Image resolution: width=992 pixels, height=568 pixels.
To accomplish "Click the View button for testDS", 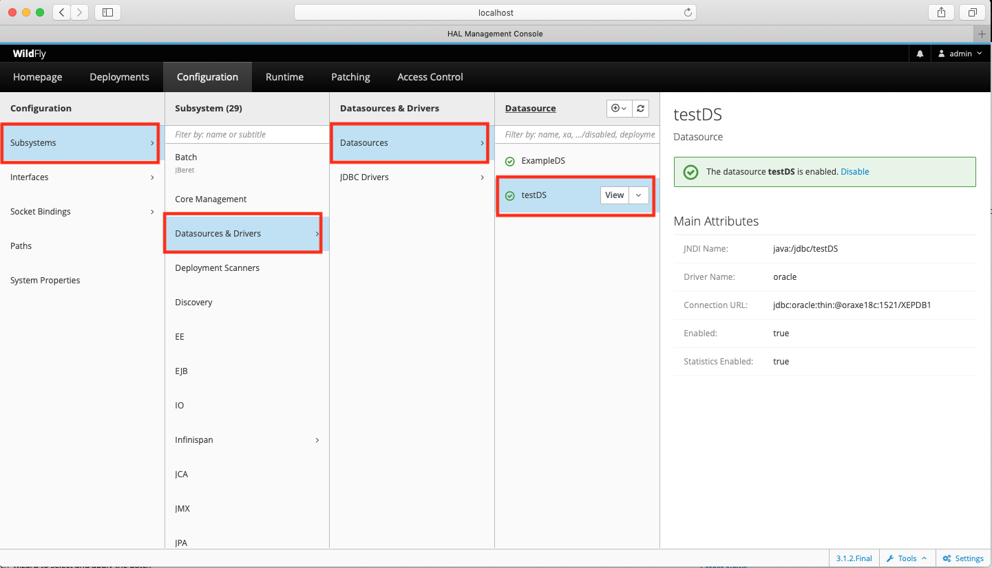I will pos(614,195).
